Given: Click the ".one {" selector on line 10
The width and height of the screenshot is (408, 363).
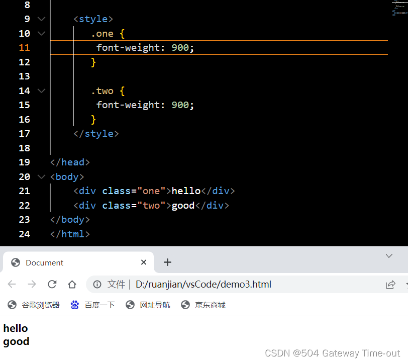Looking at the screenshot, I should [108, 34].
